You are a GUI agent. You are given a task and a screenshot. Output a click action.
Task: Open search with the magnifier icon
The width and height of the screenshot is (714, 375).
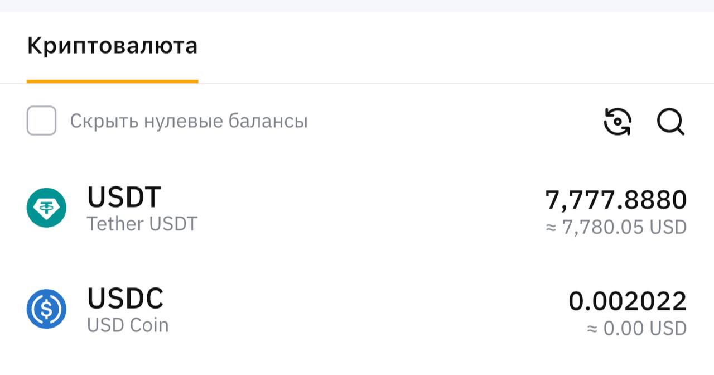pos(670,121)
